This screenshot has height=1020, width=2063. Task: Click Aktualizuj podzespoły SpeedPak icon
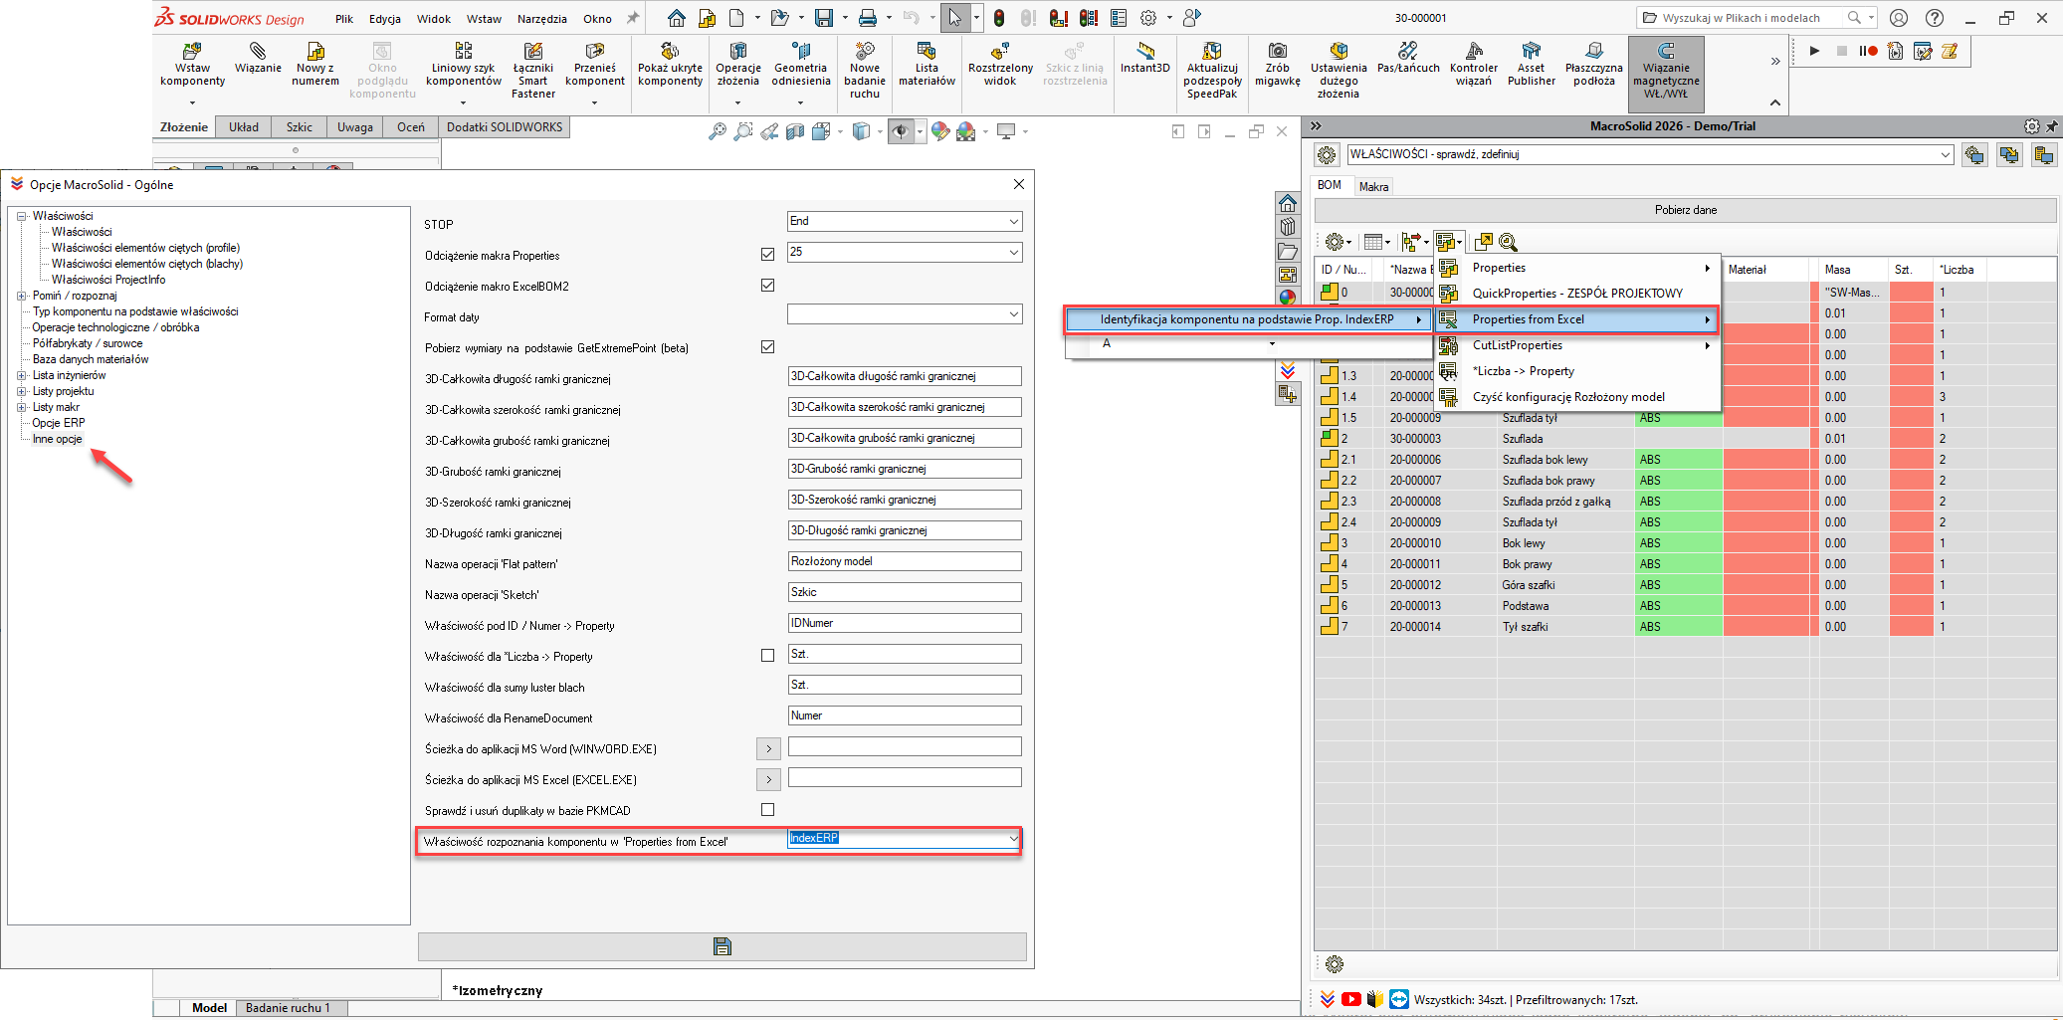[1212, 72]
